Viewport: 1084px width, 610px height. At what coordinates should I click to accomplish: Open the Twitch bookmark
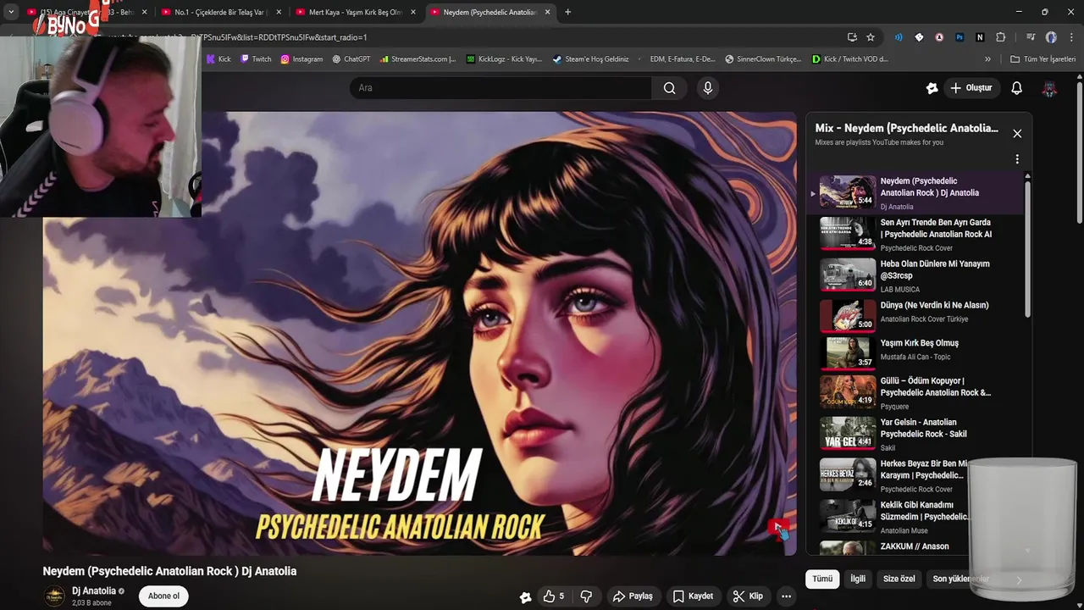tap(256, 59)
